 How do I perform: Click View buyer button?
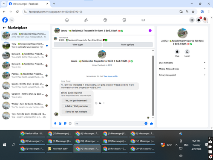78,45
